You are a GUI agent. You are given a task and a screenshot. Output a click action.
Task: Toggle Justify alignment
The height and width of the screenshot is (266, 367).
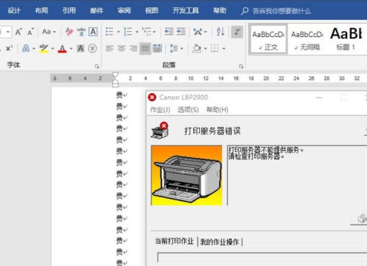tap(145, 48)
